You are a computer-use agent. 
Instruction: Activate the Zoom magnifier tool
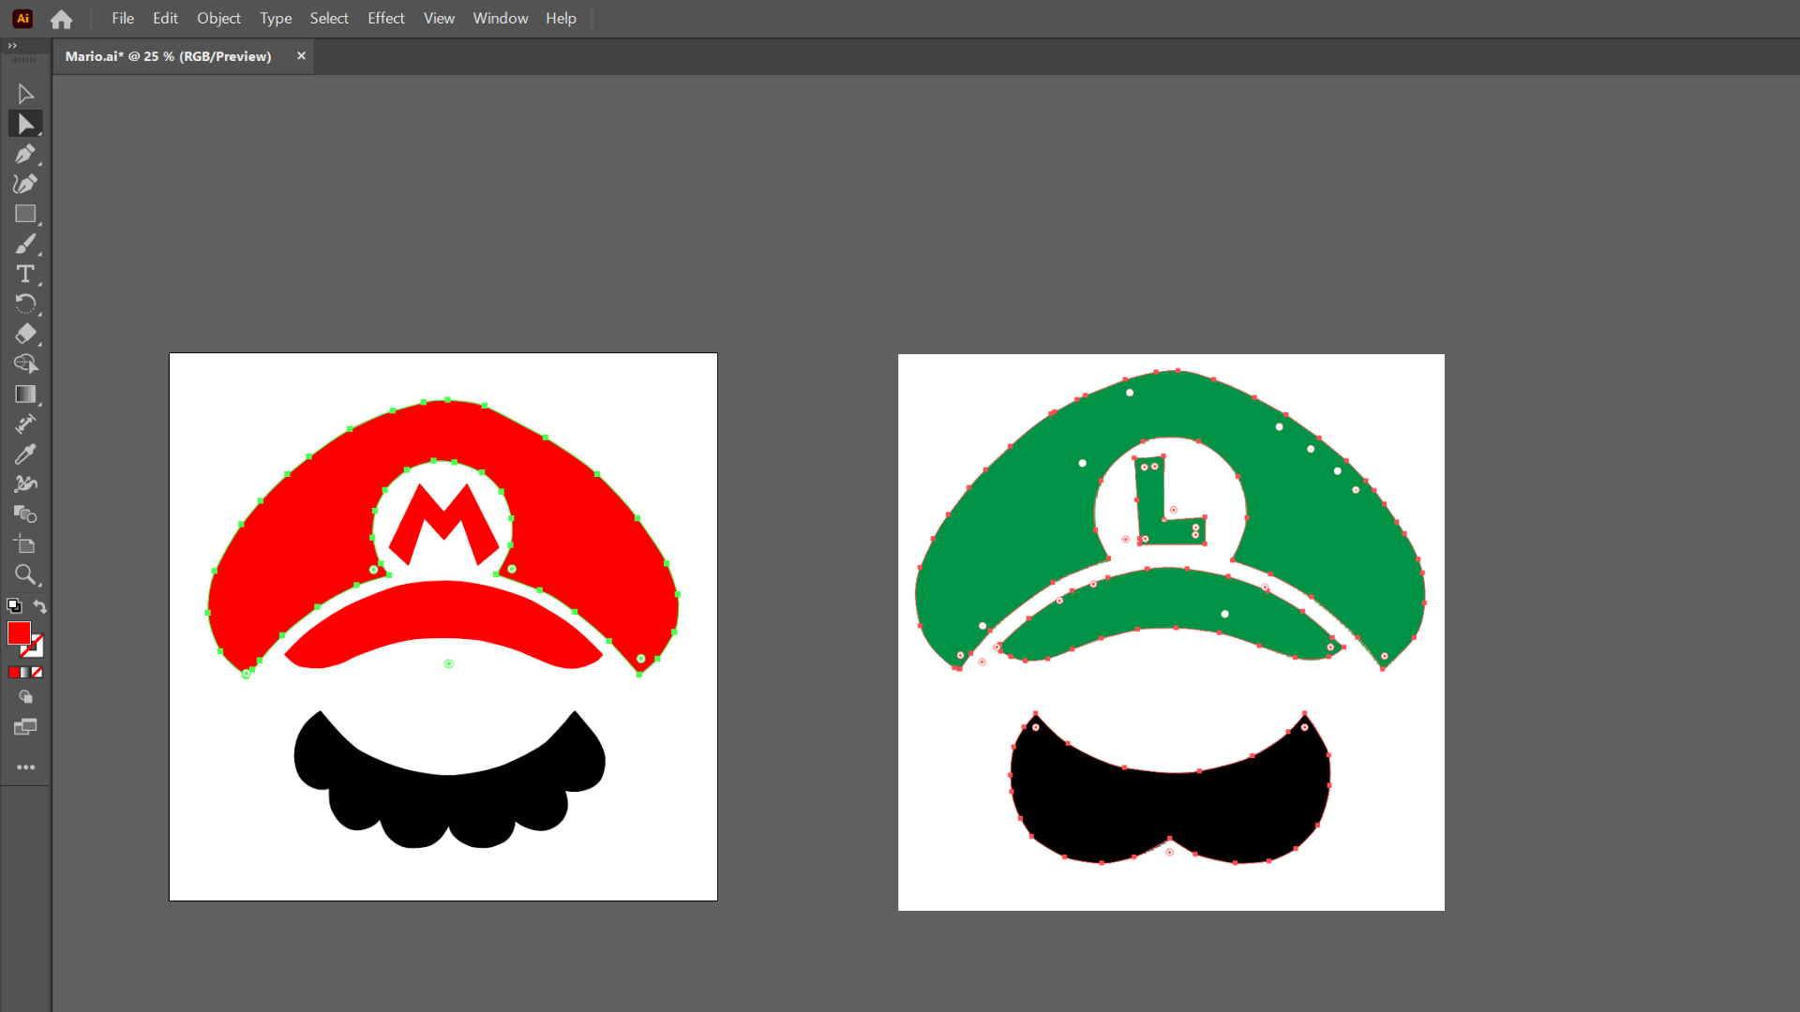click(25, 574)
